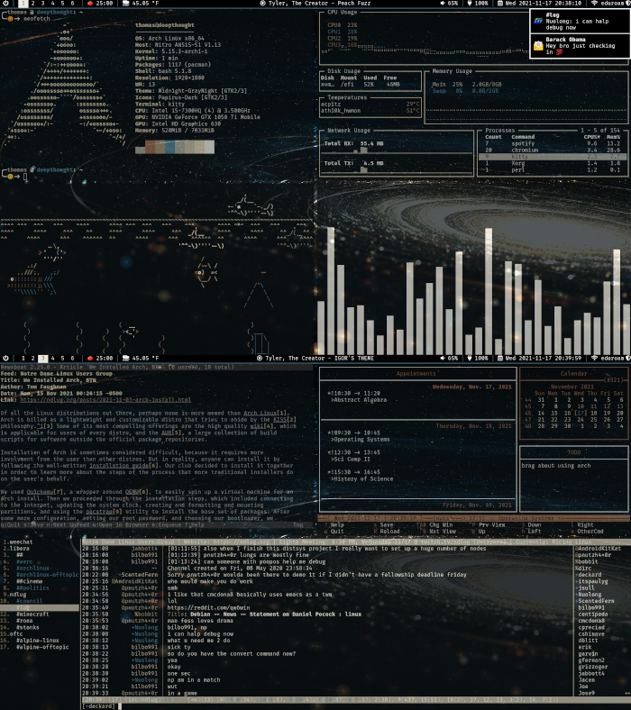This screenshot has width=631, height=710.
Task: Click wifi icon in IGOR'S THEME bar
Action: (594, 359)
